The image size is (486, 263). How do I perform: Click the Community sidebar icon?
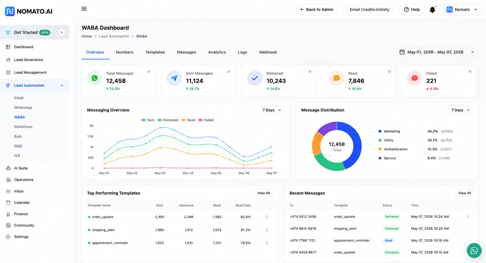point(8,225)
